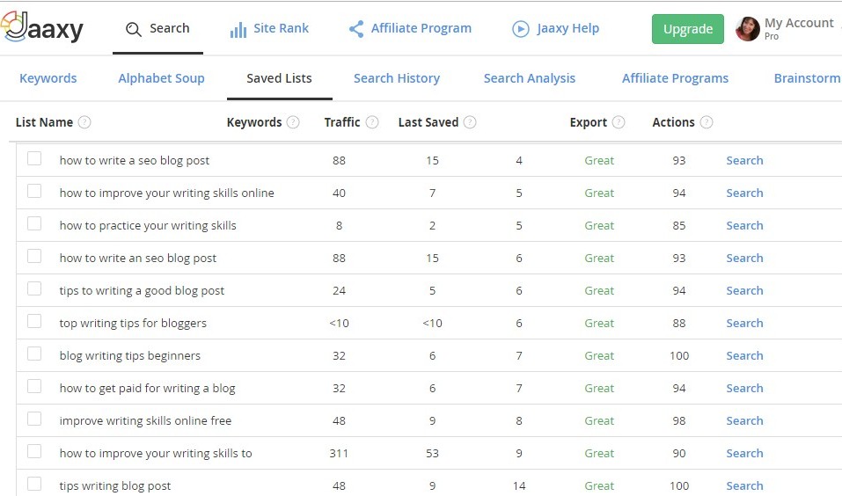This screenshot has width=842, height=496.
Task: Click keyword 'tips to writing a good blog post'
Action: coord(142,291)
